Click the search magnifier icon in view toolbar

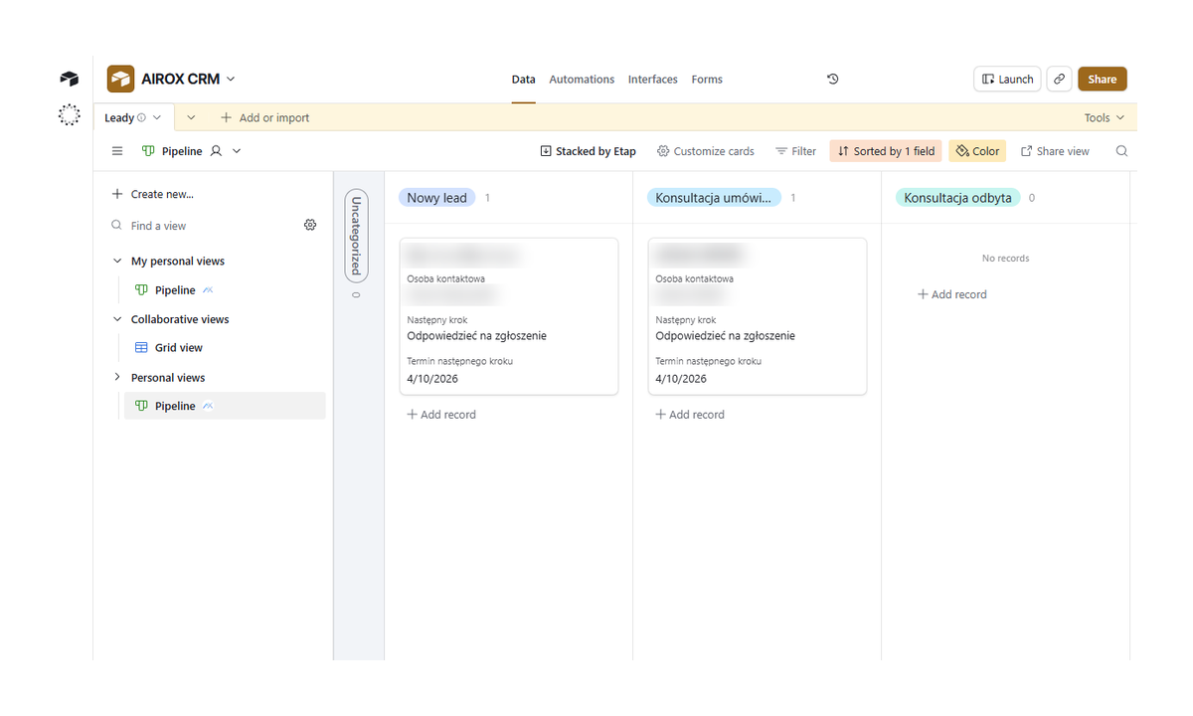(1121, 151)
